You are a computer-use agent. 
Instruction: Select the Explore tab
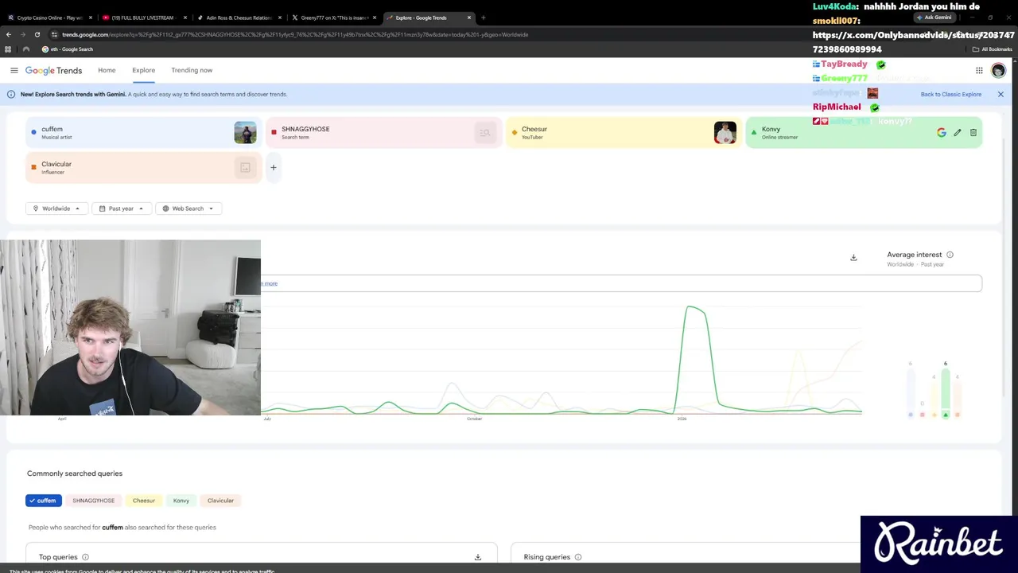(x=144, y=70)
